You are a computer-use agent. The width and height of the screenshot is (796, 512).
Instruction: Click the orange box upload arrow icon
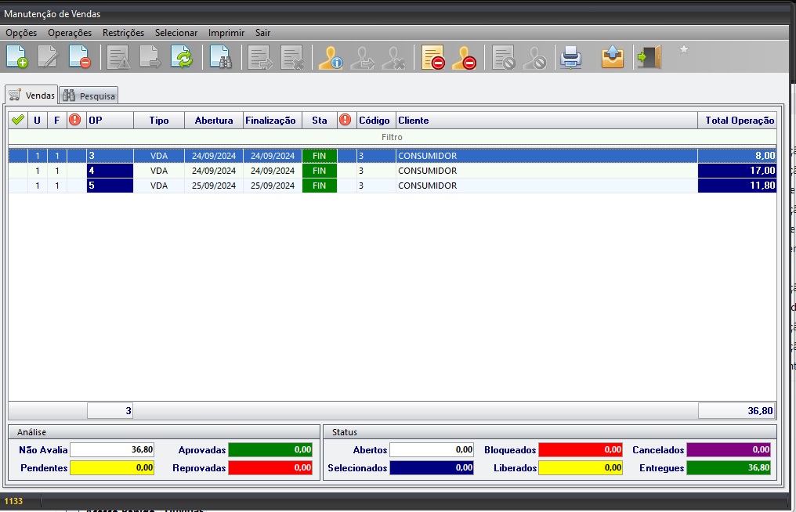(612, 57)
